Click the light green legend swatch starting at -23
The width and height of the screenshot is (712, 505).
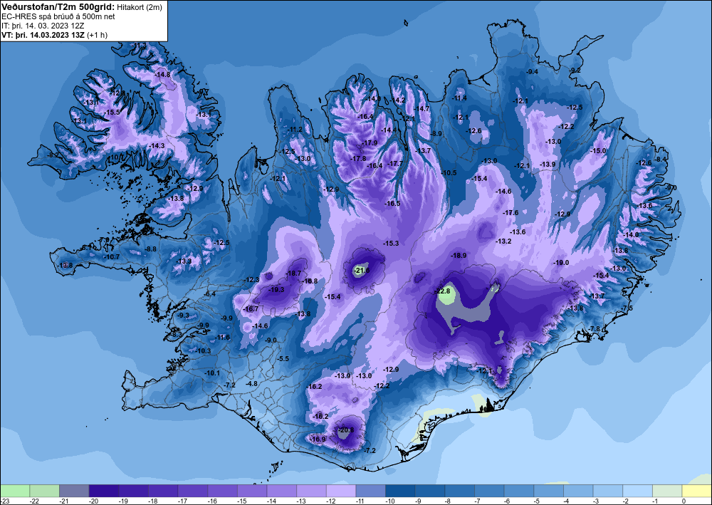tap(15, 491)
